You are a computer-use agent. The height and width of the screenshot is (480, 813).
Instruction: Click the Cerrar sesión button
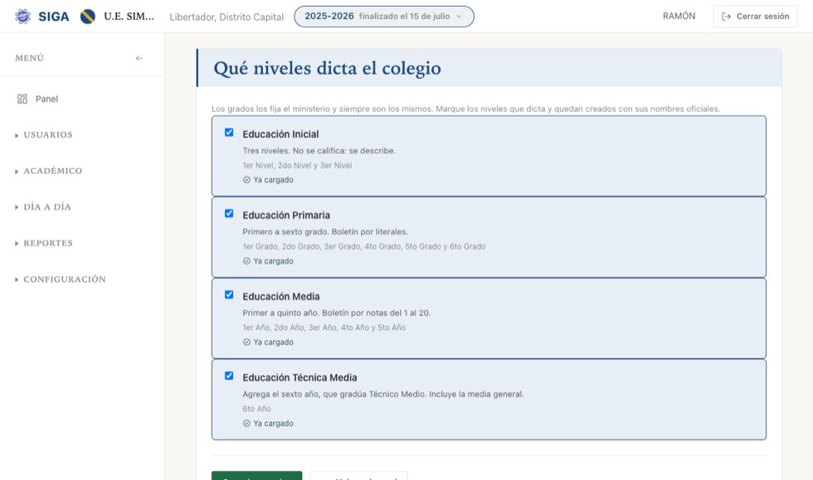(x=755, y=17)
